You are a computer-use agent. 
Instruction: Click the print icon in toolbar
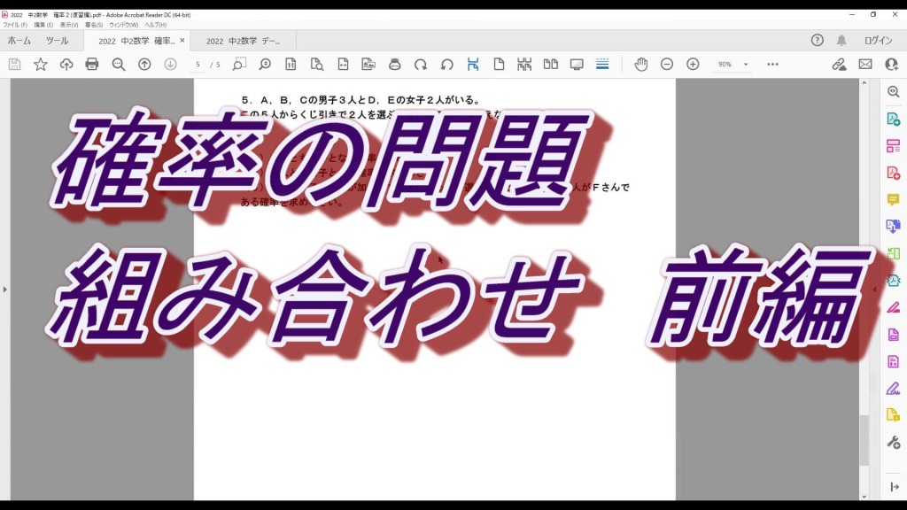(x=92, y=65)
